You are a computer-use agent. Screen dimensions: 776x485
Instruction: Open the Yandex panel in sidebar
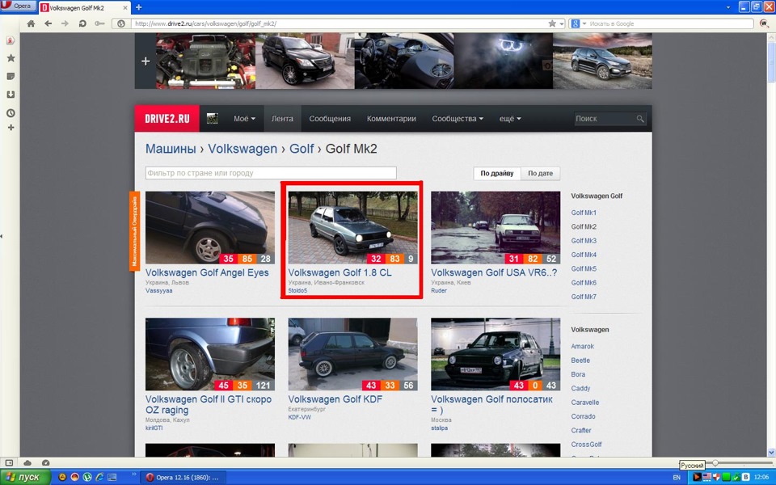click(x=11, y=40)
